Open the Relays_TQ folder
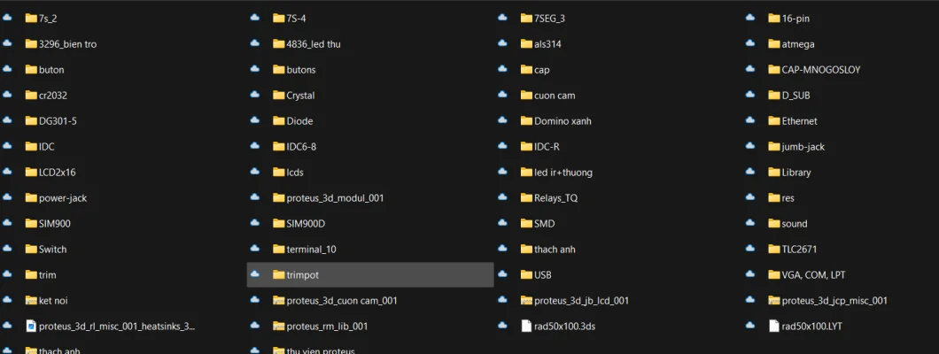The height and width of the screenshot is (354, 939). point(555,197)
